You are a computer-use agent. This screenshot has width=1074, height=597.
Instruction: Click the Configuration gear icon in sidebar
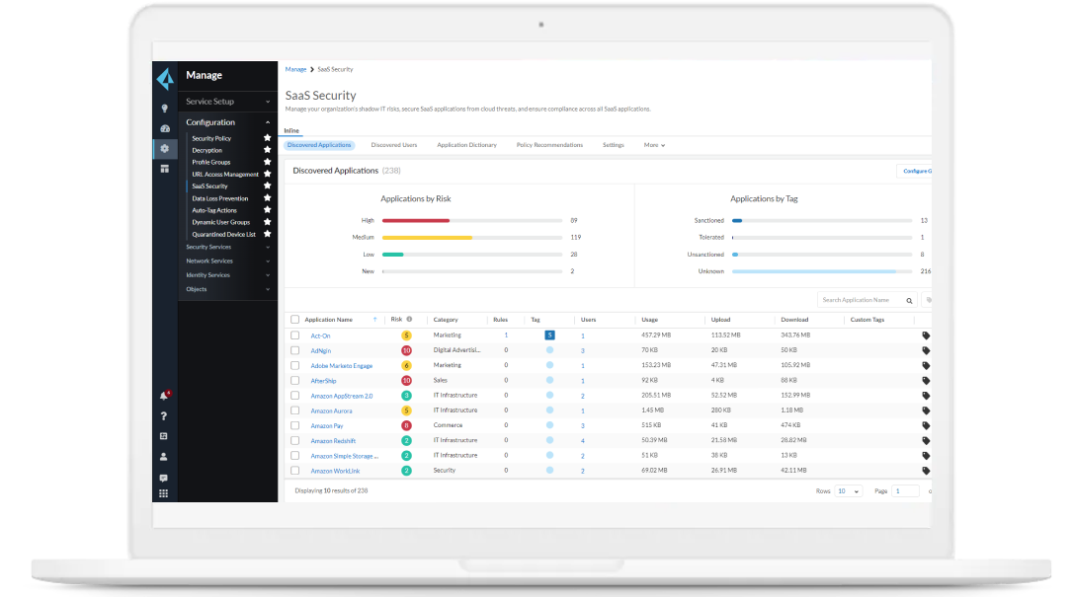(165, 148)
